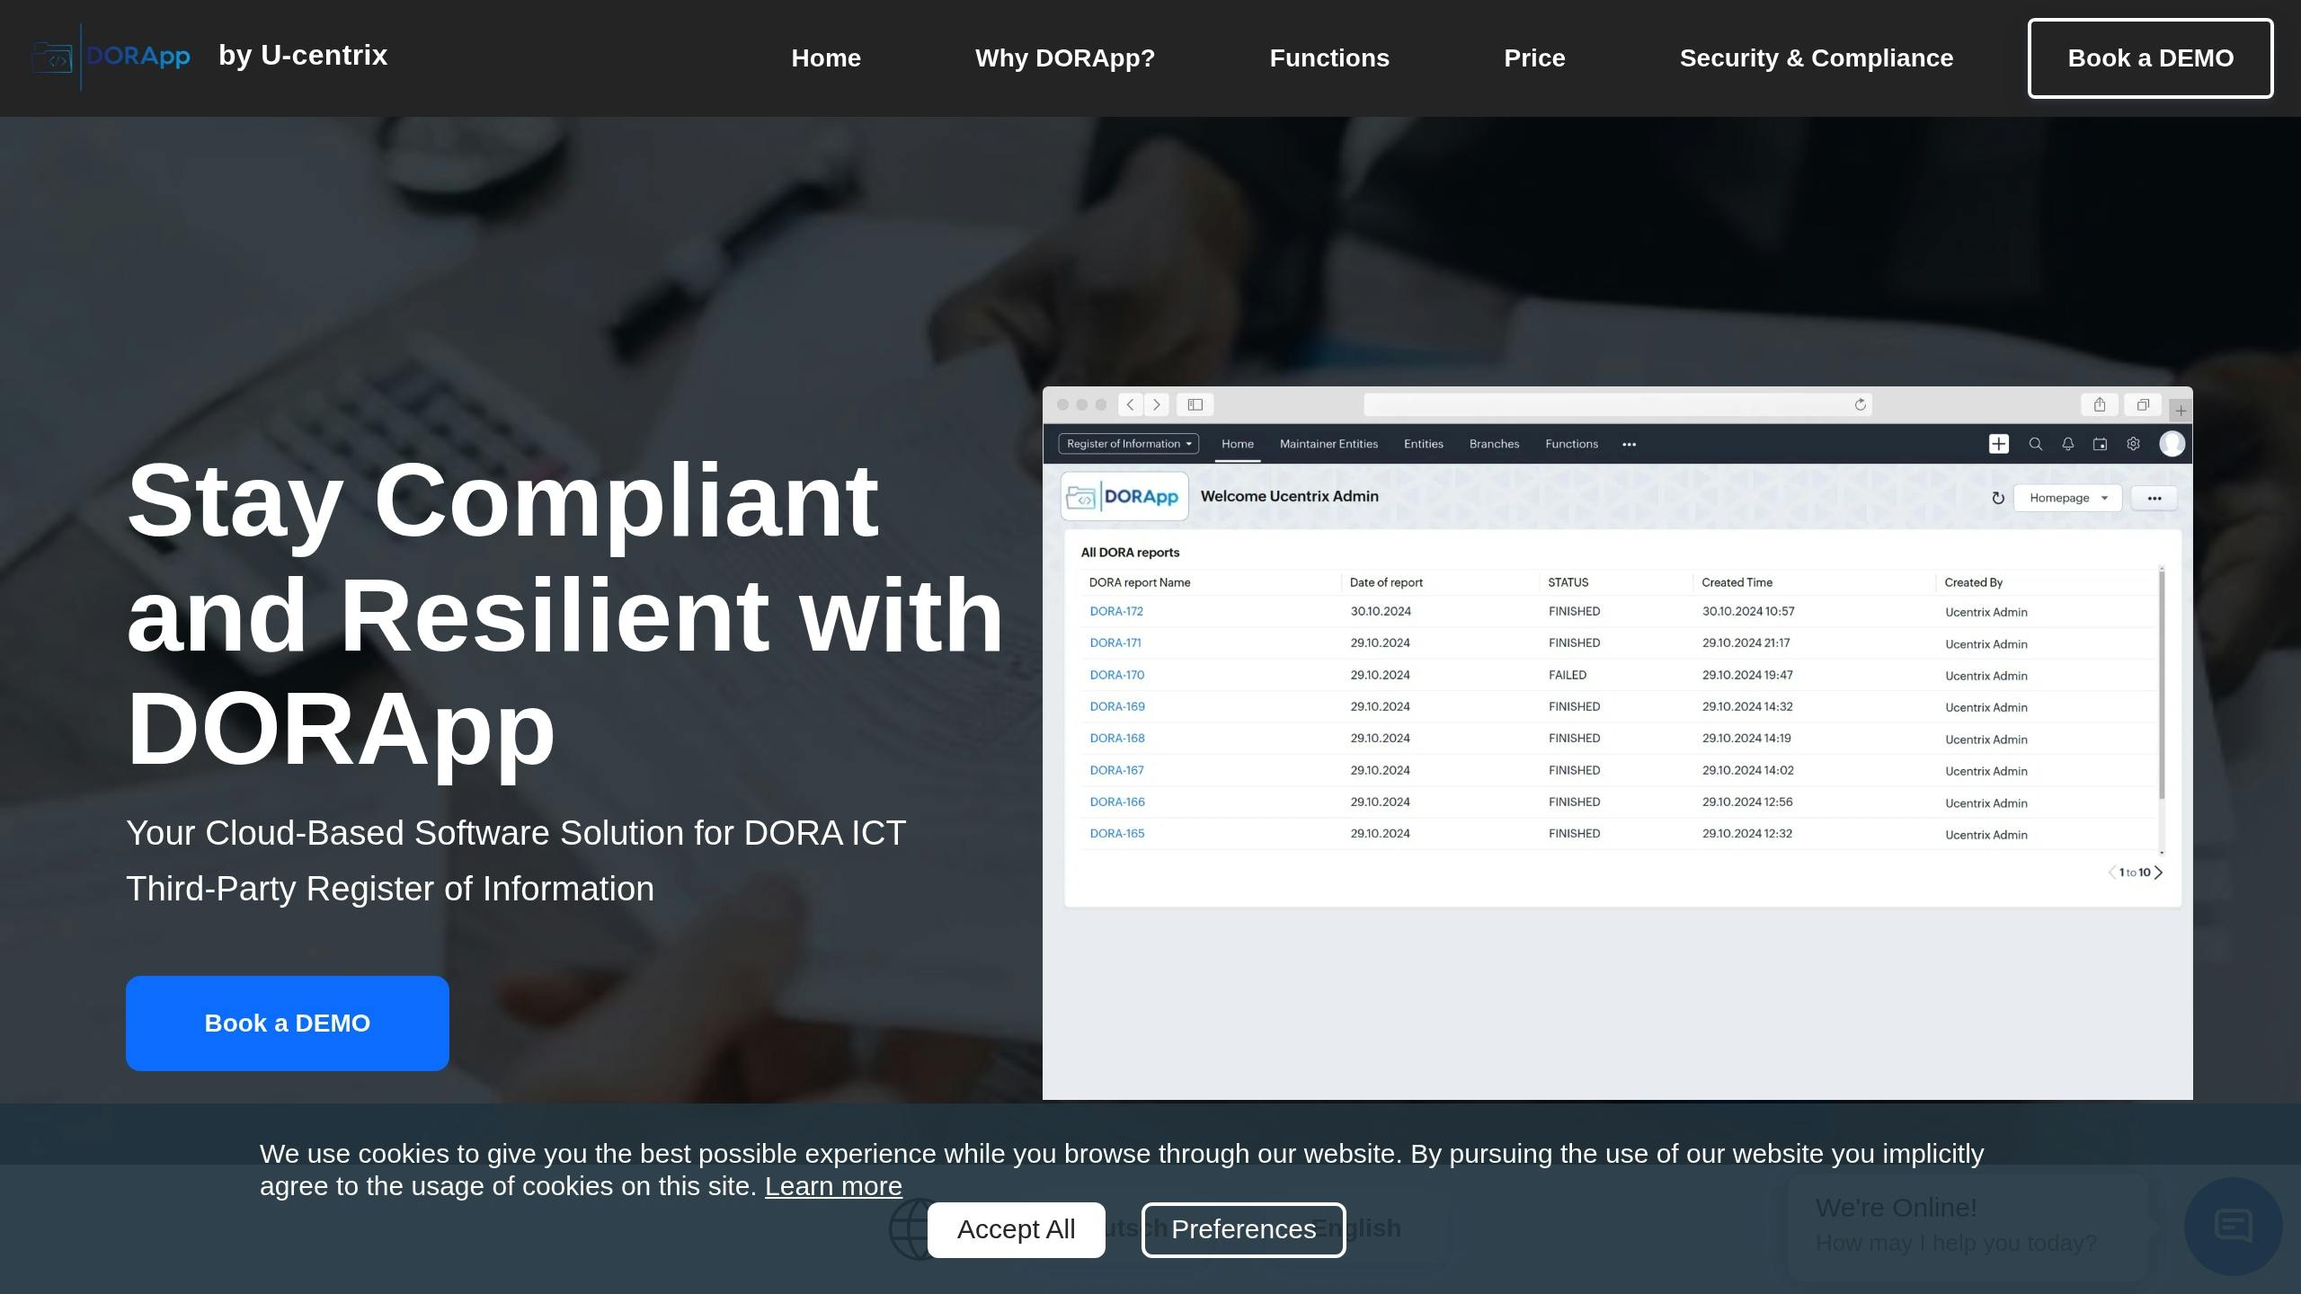
Task: Open the DORA-167 report link
Action: click(1117, 770)
